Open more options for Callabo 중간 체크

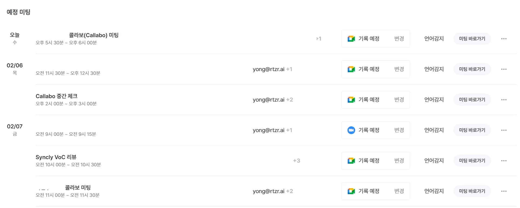504,100
